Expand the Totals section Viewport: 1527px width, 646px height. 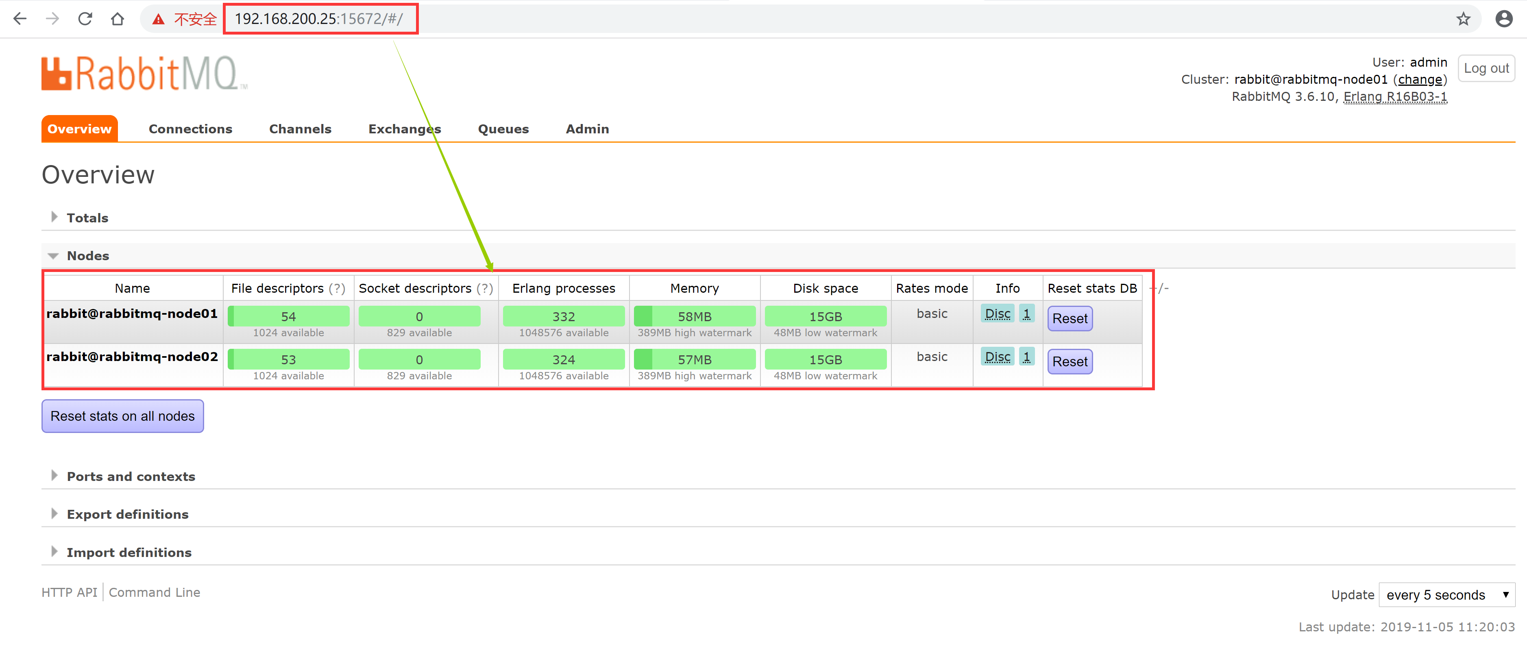pos(87,218)
